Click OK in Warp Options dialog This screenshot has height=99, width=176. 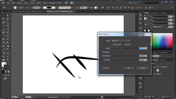click(x=129, y=68)
